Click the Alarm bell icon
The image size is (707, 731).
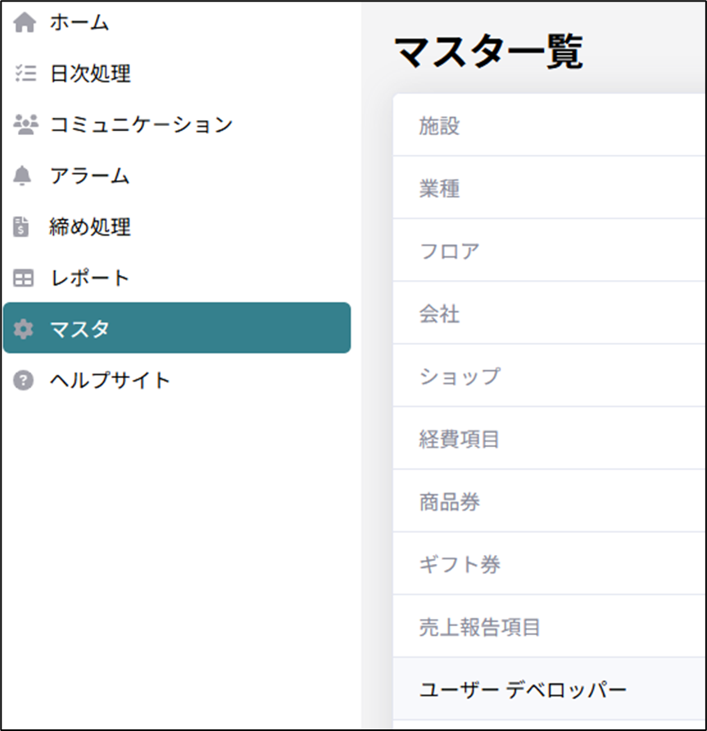click(x=25, y=175)
